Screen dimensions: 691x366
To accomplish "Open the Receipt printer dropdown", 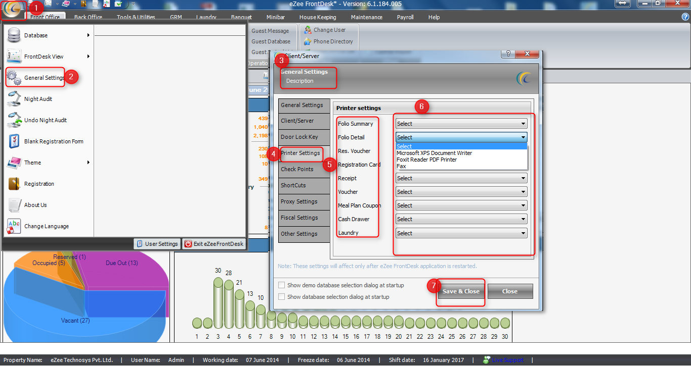I will point(461,178).
